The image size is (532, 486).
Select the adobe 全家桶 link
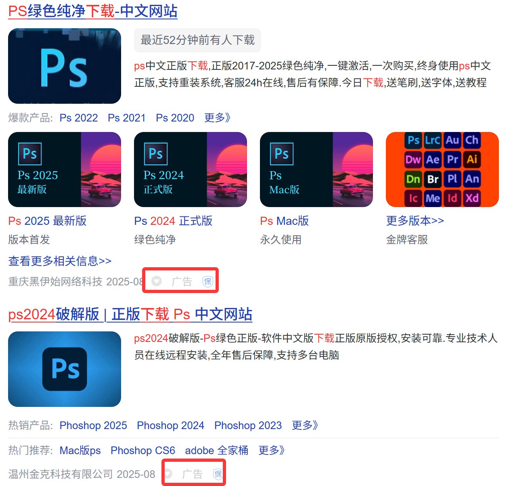216,450
